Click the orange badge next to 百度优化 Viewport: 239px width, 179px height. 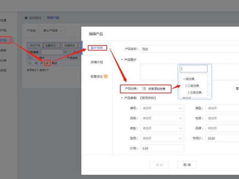coord(106,76)
